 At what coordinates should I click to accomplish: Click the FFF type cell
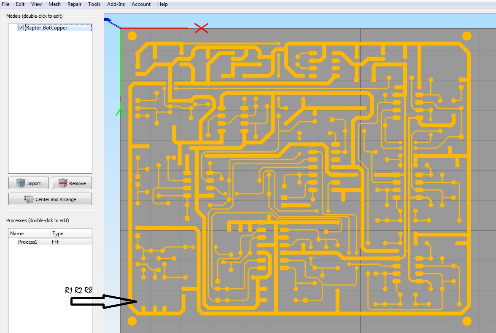(56, 242)
